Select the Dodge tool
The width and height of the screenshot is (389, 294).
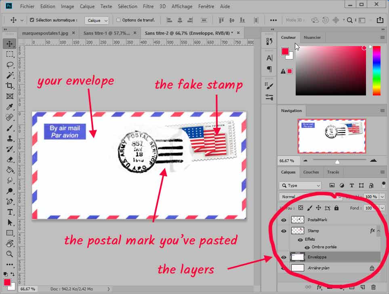coord(9,191)
